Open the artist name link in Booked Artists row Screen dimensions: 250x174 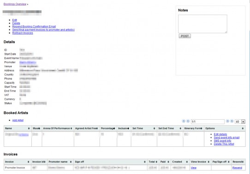[x=24, y=135]
